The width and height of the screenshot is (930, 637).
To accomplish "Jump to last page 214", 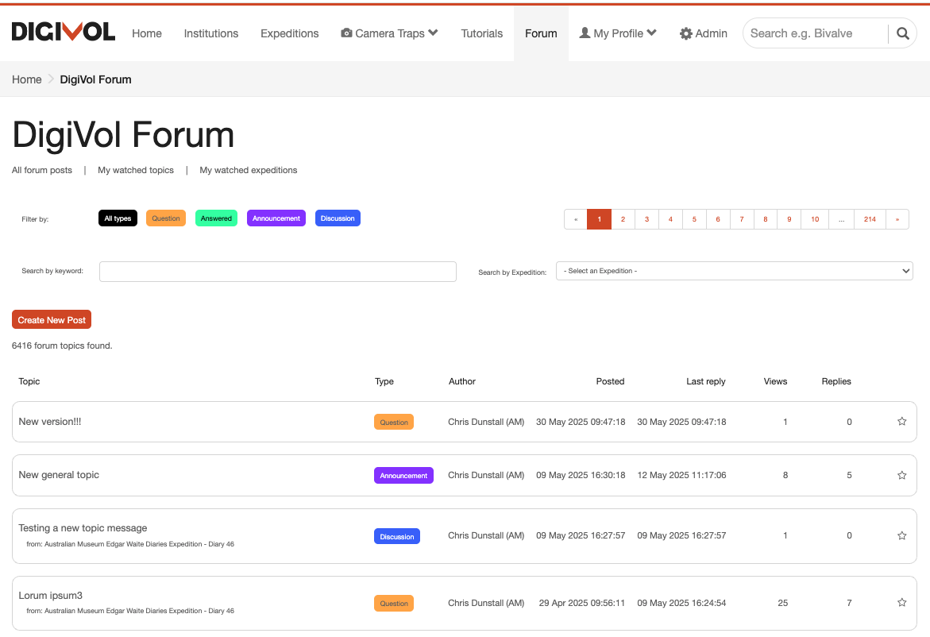I will point(870,219).
